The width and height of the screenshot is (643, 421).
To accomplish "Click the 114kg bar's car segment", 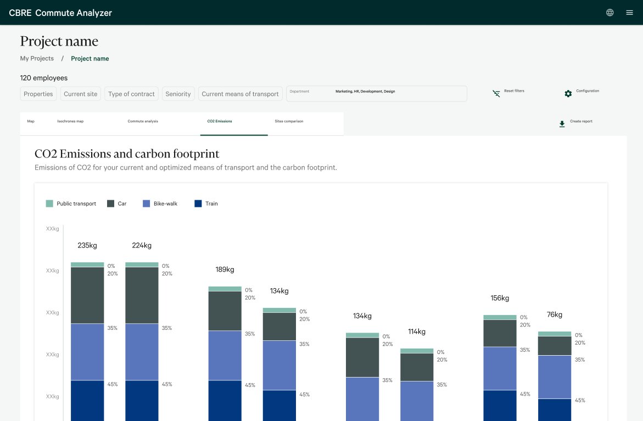I will tap(417, 367).
